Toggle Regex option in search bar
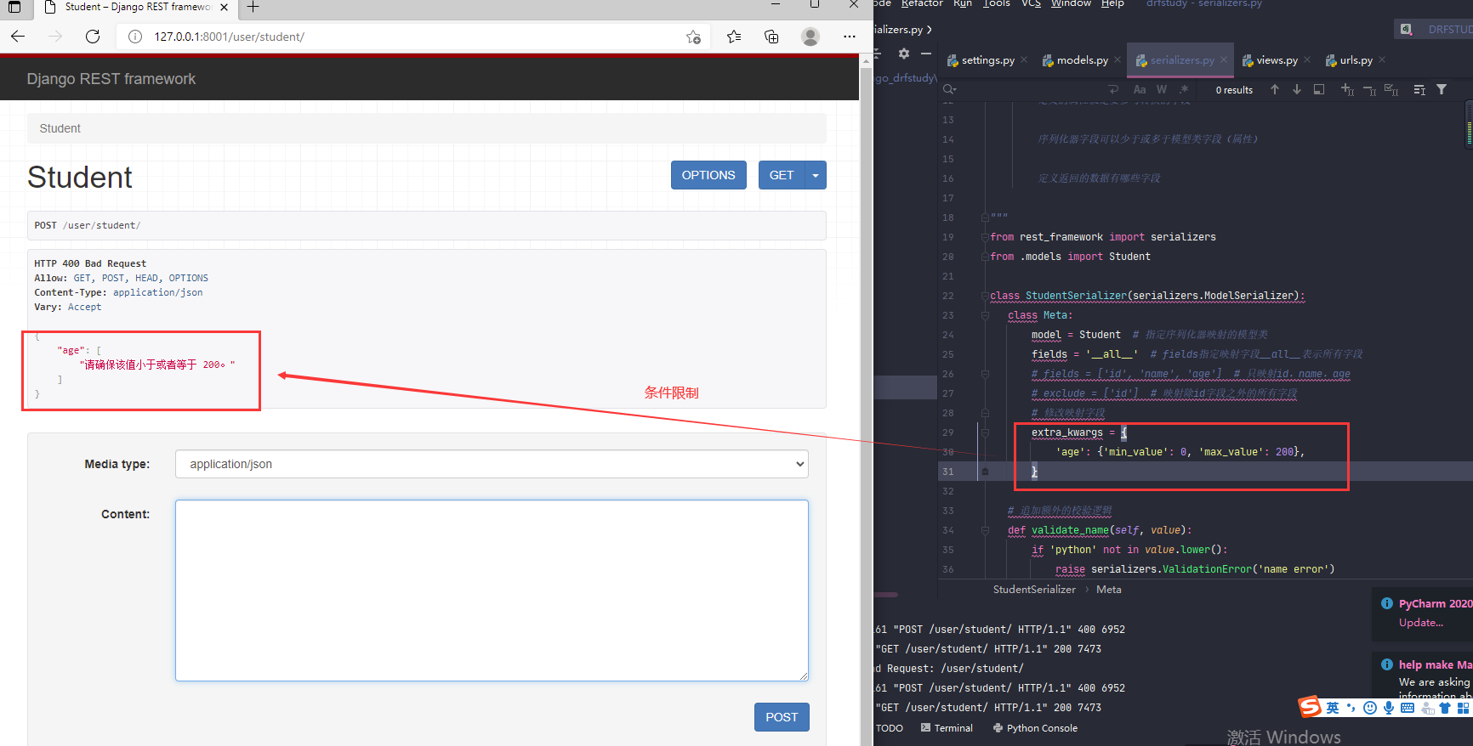The height and width of the screenshot is (746, 1473). [x=1184, y=89]
